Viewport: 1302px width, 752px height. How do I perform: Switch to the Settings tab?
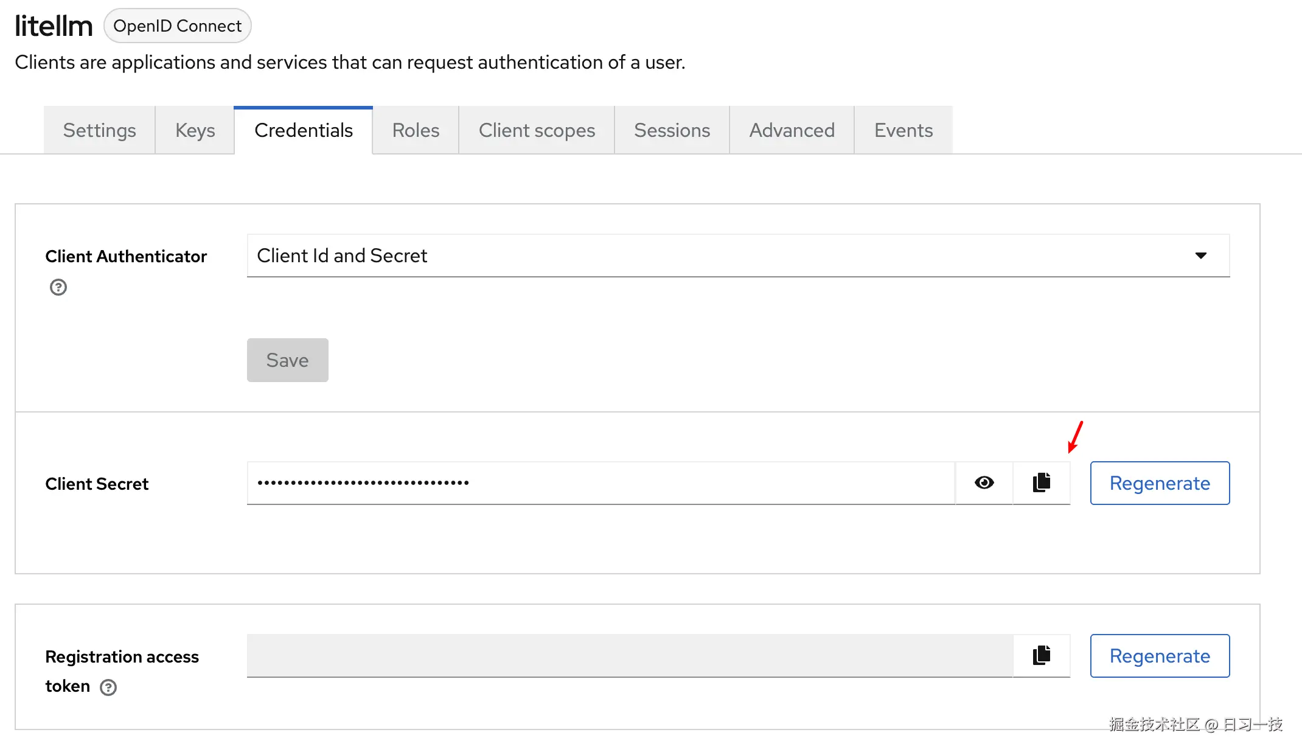click(x=99, y=130)
